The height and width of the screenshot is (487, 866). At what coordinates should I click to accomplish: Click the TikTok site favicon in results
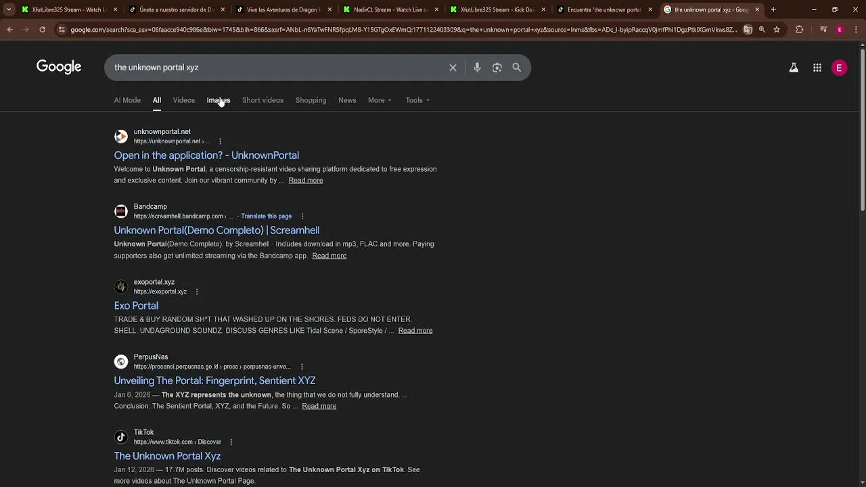(x=121, y=437)
